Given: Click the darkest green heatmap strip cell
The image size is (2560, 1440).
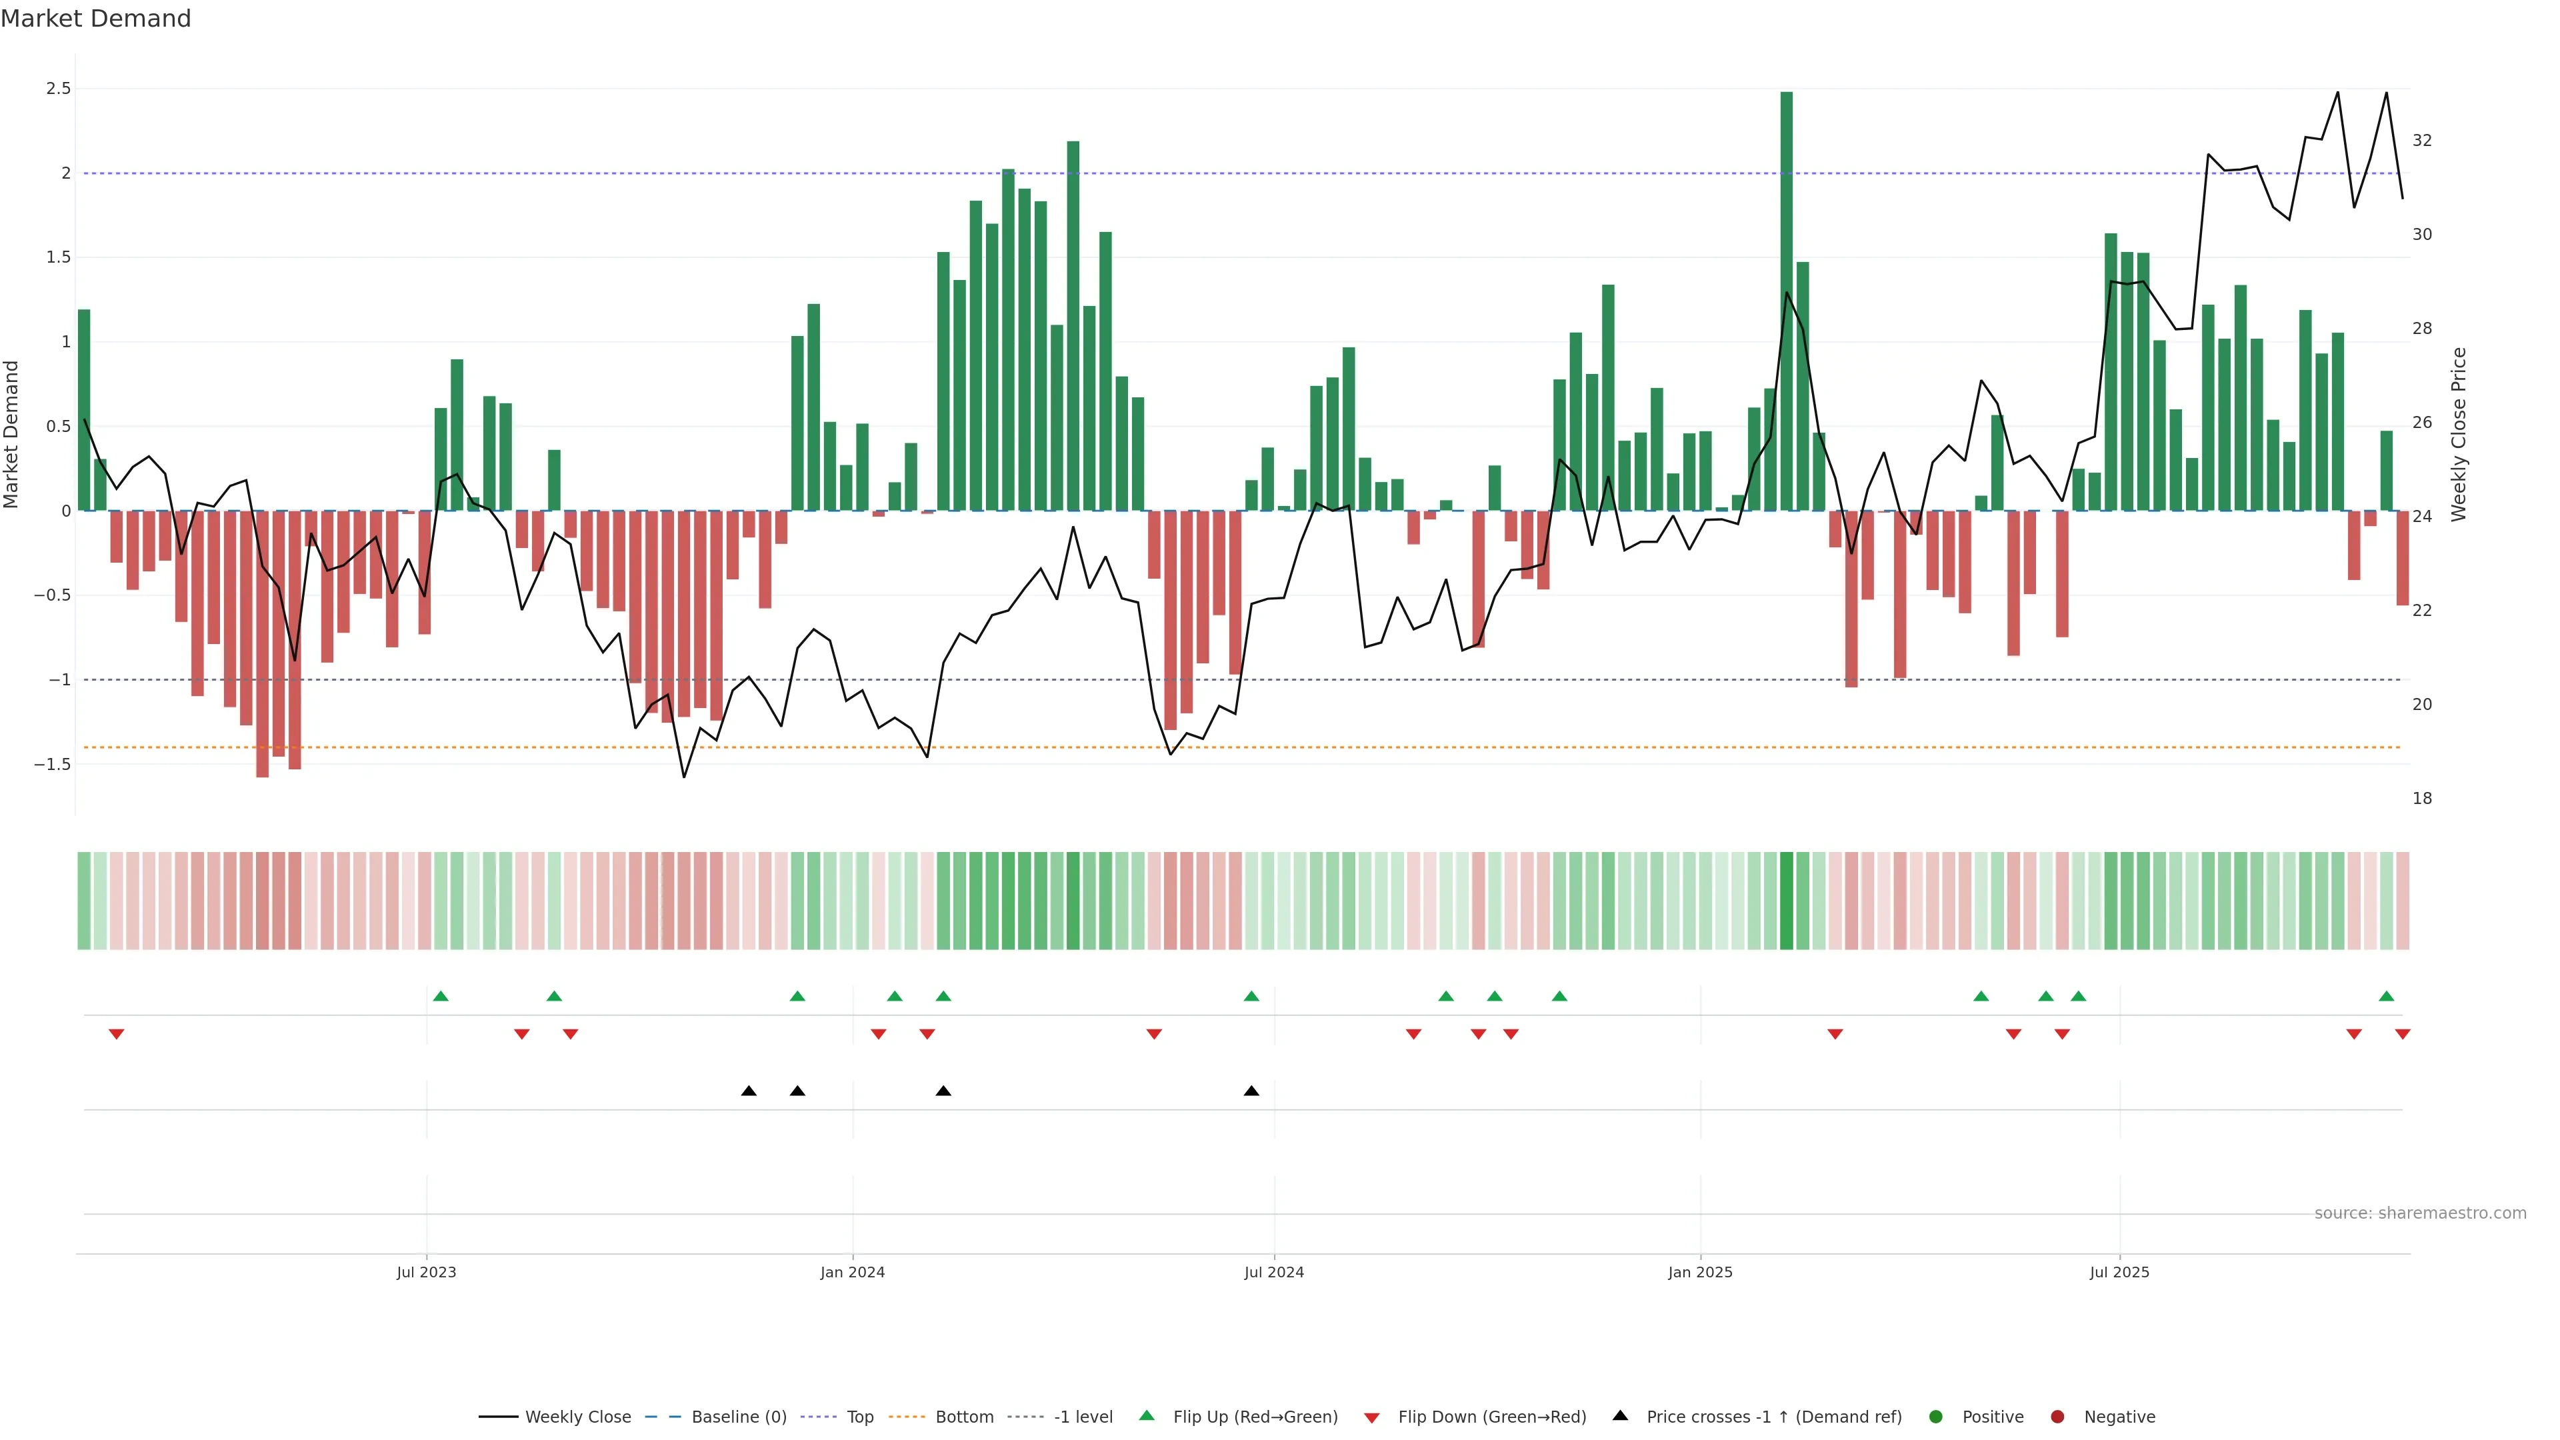Looking at the screenshot, I should (x=1786, y=901).
